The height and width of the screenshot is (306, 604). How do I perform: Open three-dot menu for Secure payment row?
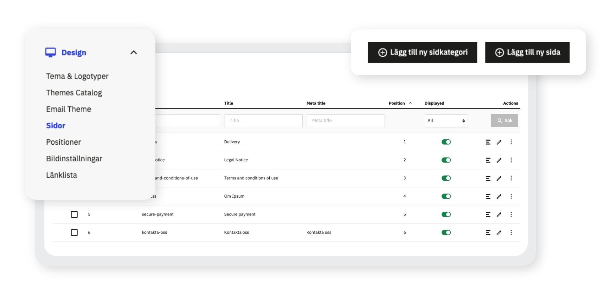point(511,215)
